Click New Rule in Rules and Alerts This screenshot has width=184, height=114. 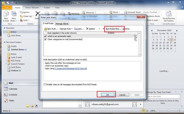(51, 29)
